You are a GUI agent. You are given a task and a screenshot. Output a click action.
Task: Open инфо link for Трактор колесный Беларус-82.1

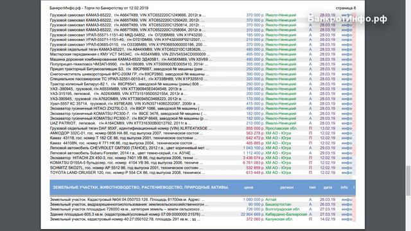pos(347,84)
